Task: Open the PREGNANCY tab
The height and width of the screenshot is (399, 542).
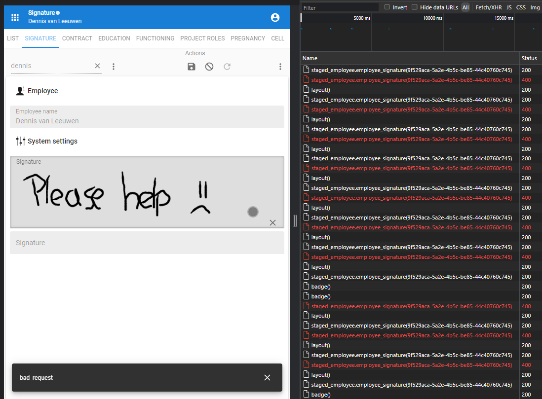Action: pyautogui.click(x=248, y=38)
